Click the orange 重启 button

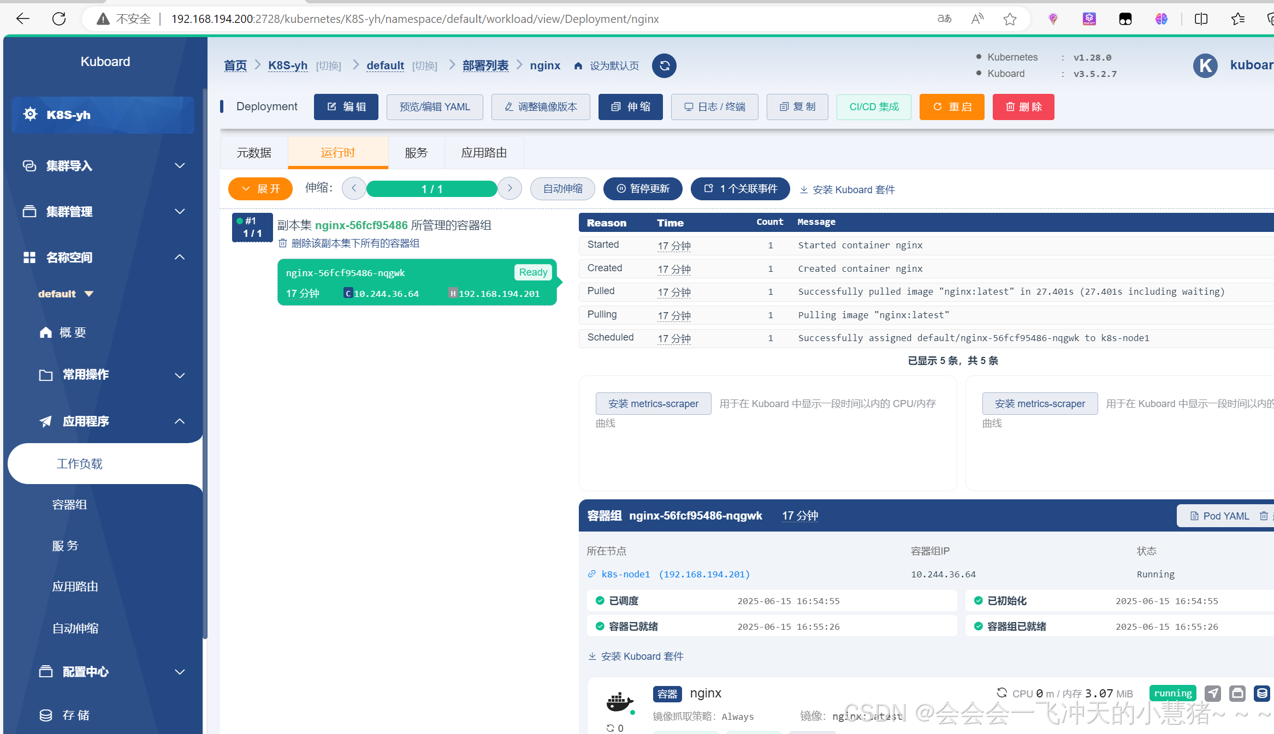pos(952,107)
